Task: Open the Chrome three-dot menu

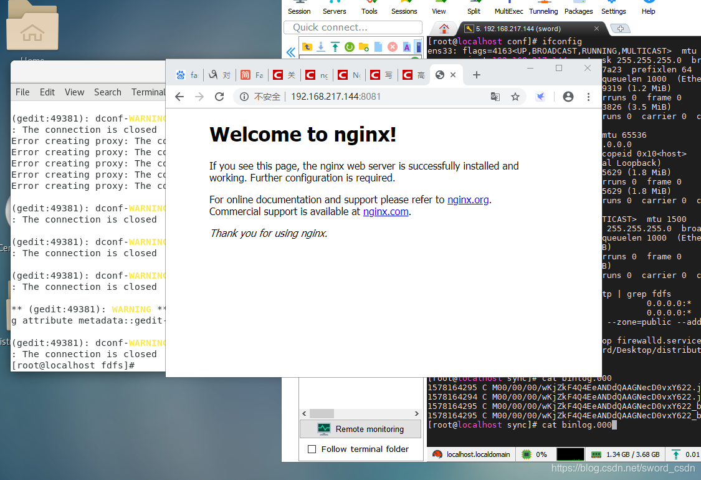Action: [x=588, y=97]
